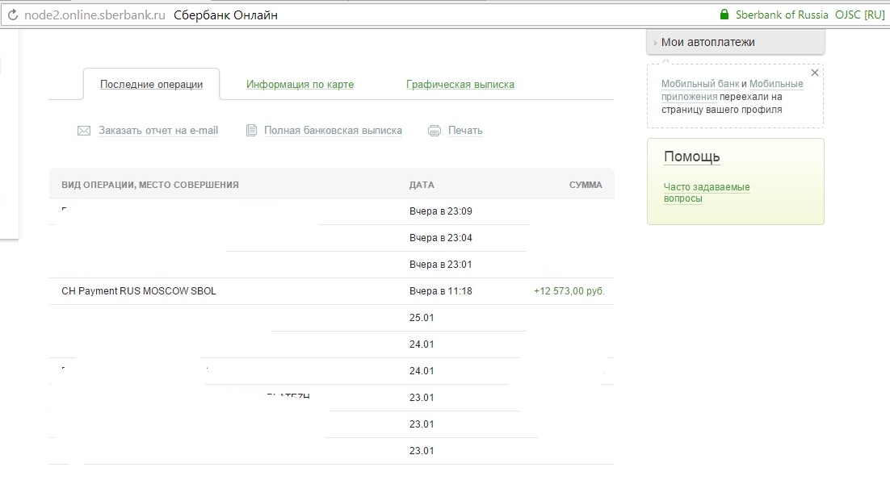Expand the Мои автоплатежи section
Image resolution: width=890 pixels, height=480 pixels.
coord(707,42)
